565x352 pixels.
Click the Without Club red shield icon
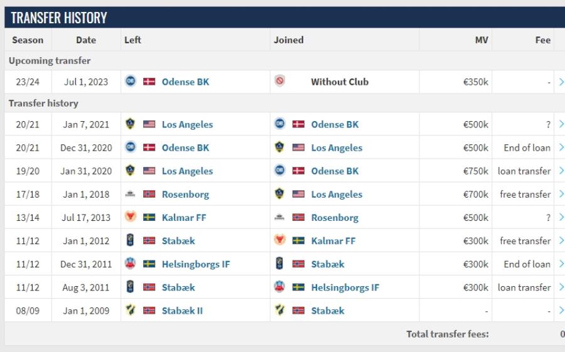[x=280, y=82]
